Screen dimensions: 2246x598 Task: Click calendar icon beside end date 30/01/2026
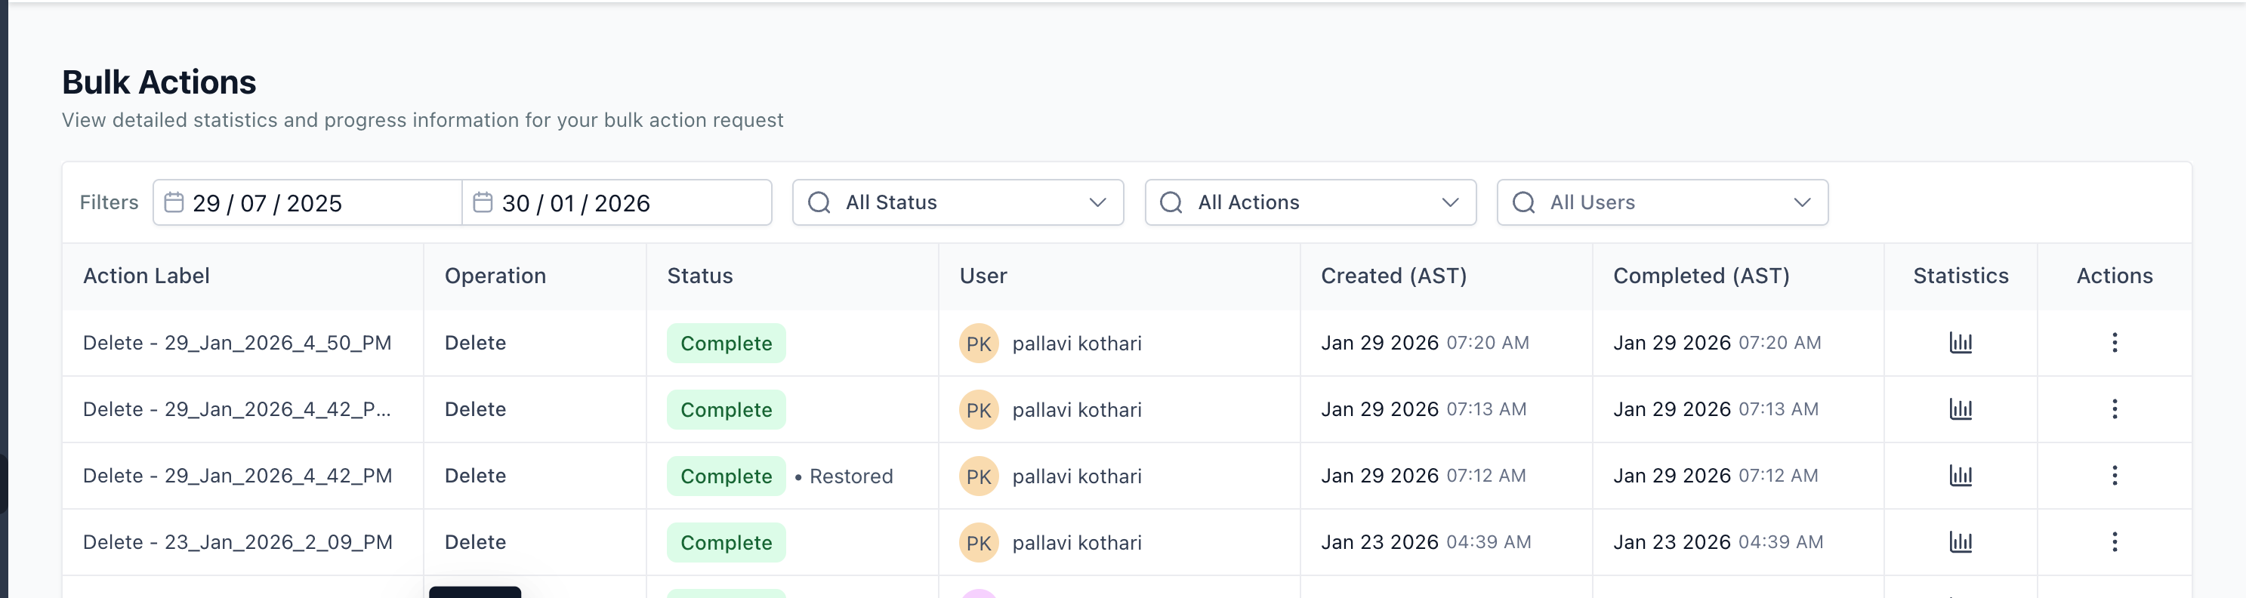click(x=482, y=202)
